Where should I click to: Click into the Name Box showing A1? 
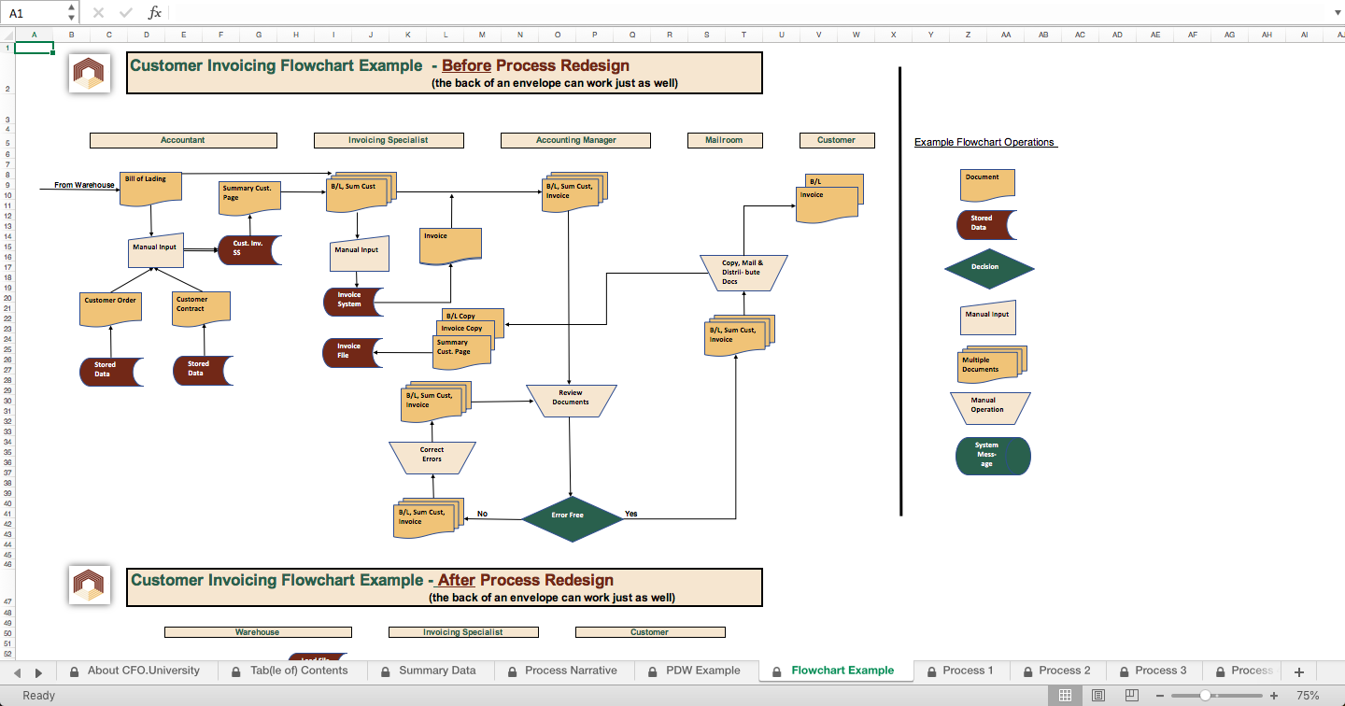pos(35,13)
